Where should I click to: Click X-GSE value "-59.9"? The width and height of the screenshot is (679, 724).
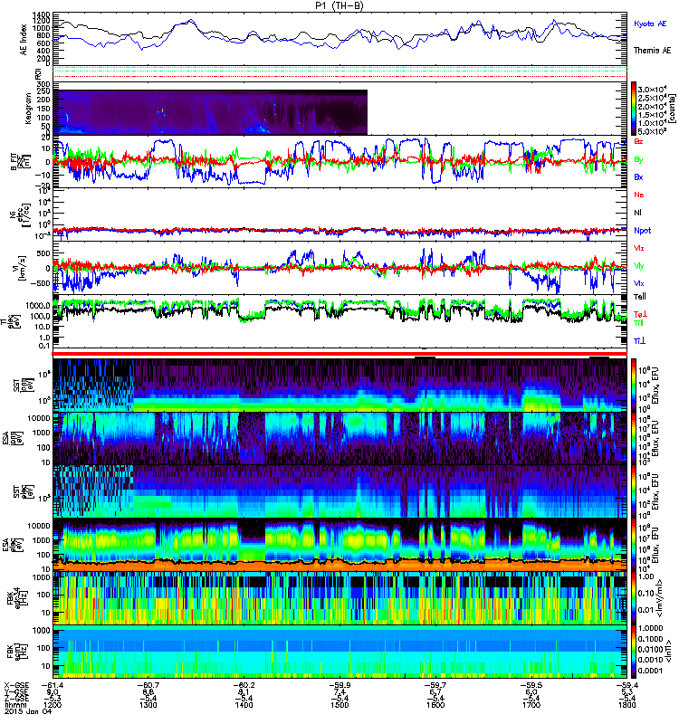tap(339, 686)
